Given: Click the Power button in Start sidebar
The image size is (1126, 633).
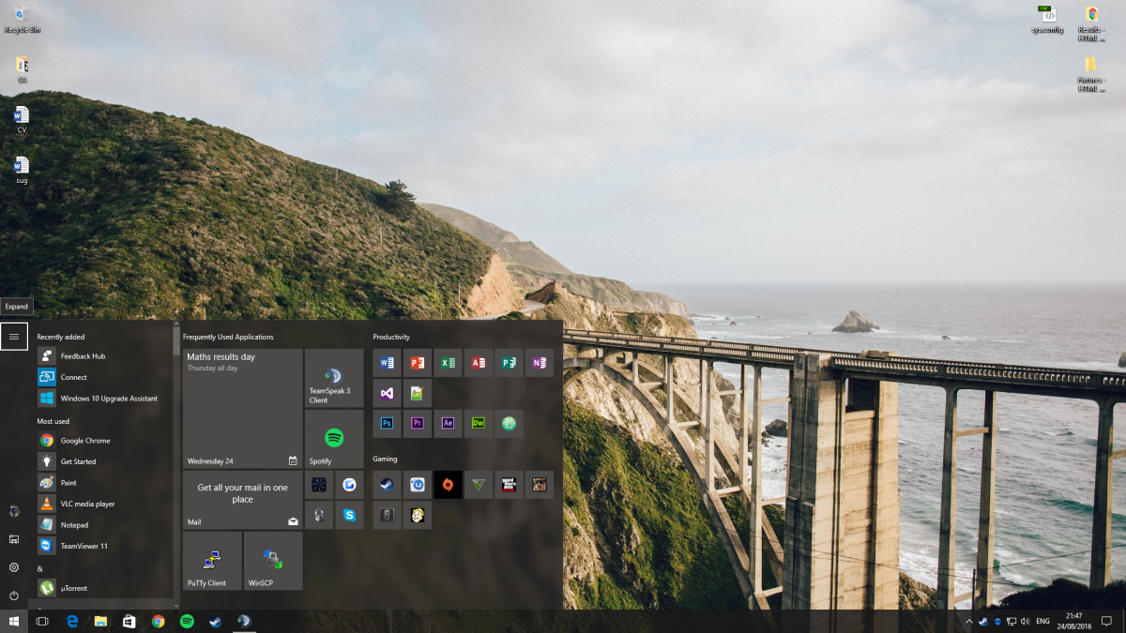Looking at the screenshot, I should click(14, 595).
